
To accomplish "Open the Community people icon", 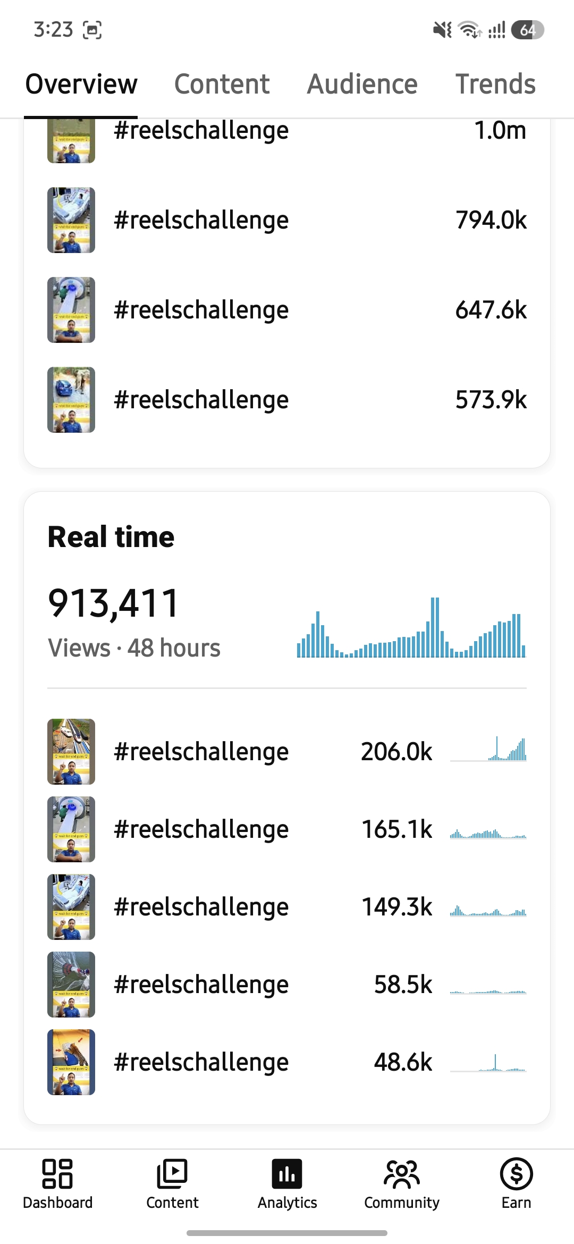I will (402, 1173).
